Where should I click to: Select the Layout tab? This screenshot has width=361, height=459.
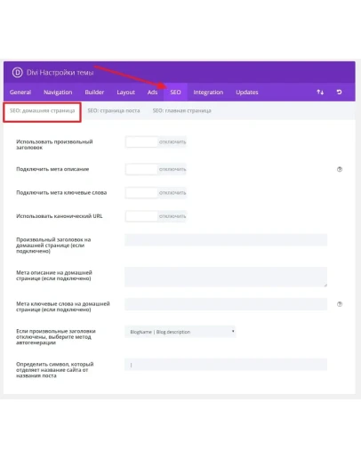click(125, 93)
